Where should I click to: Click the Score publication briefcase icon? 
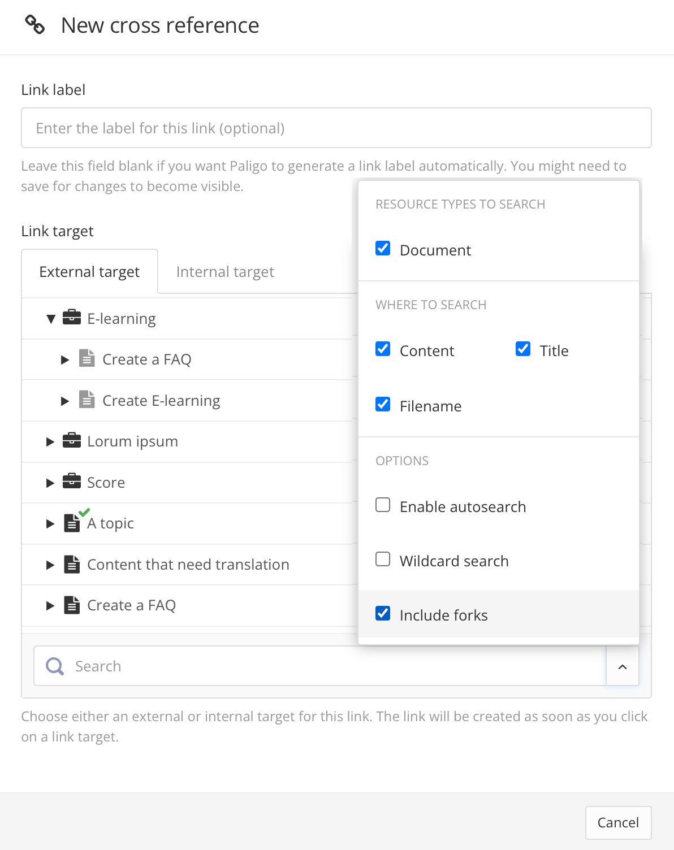click(x=71, y=481)
